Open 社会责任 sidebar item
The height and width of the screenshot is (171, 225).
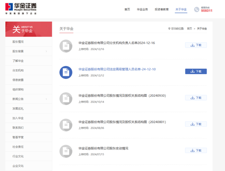coord(29,147)
